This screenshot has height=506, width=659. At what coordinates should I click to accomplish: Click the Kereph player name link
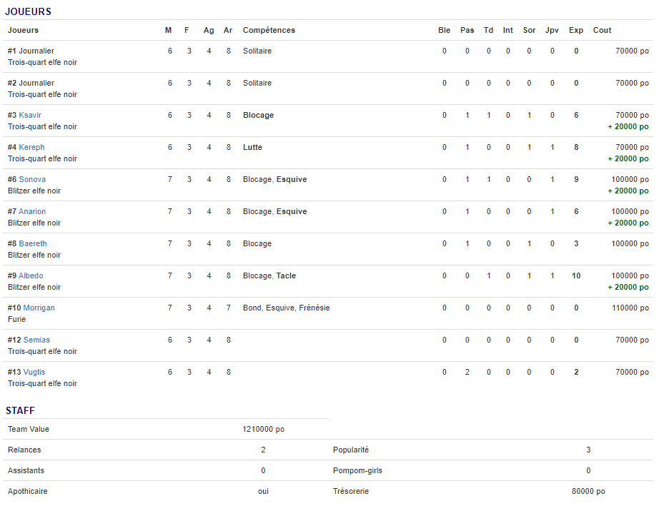coord(31,147)
